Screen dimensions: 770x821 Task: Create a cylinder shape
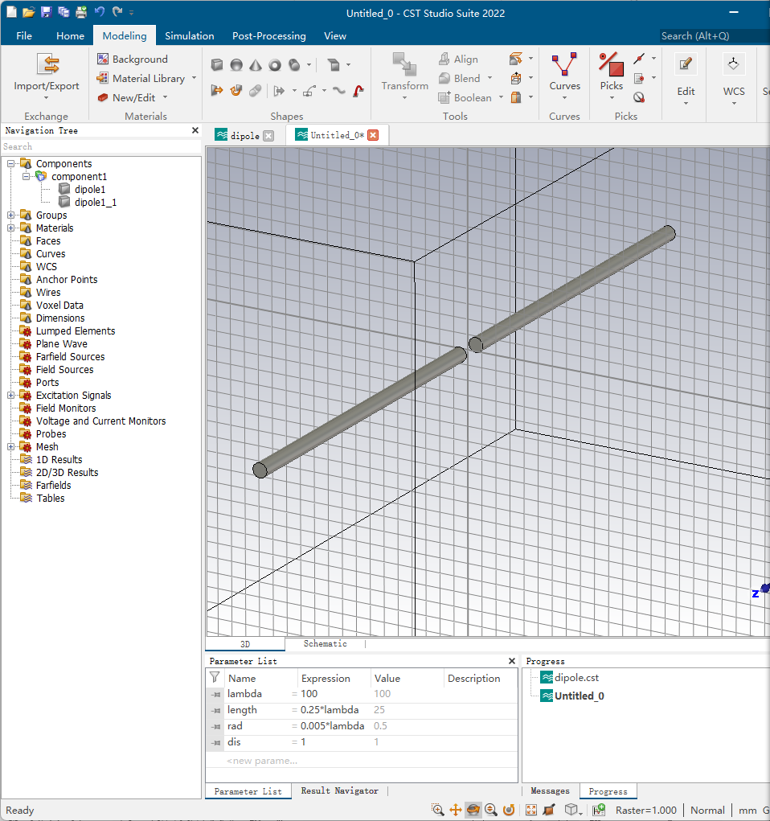point(294,65)
